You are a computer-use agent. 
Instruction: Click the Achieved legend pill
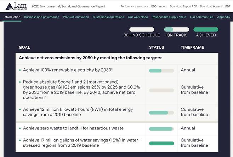pos(206,30)
